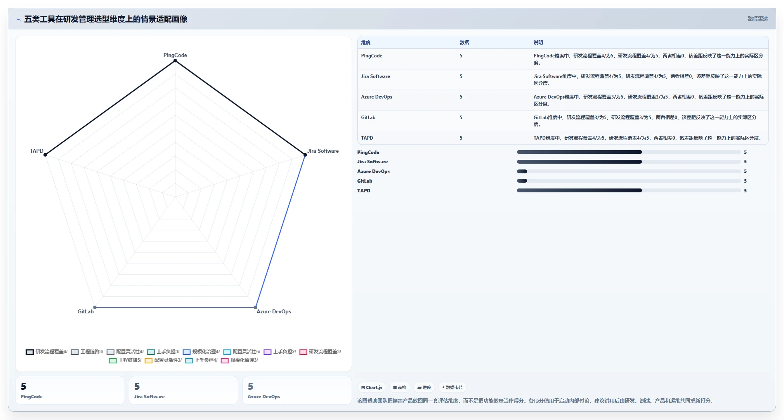Toggle the 配置灵活性4/ legend series
Viewport: 784px width, 420px height.
pyautogui.click(x=125, y=352)
